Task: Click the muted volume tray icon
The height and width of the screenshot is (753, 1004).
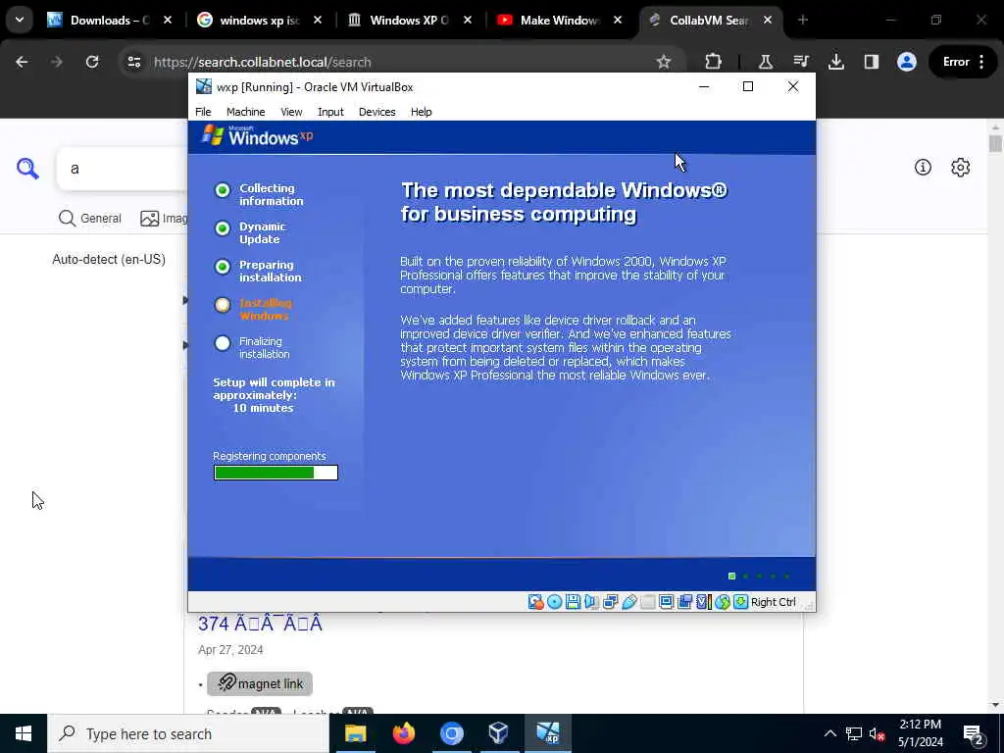Action: point(878,734)
